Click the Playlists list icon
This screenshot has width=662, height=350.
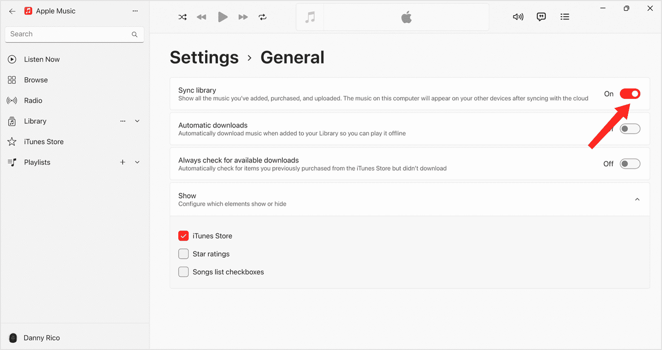tap(12, 162)
